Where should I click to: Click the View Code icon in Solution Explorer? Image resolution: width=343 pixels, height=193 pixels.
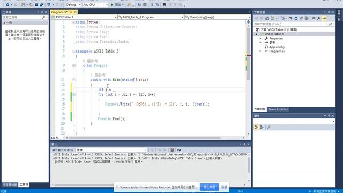pyautogui.click(x=314, y=18)
